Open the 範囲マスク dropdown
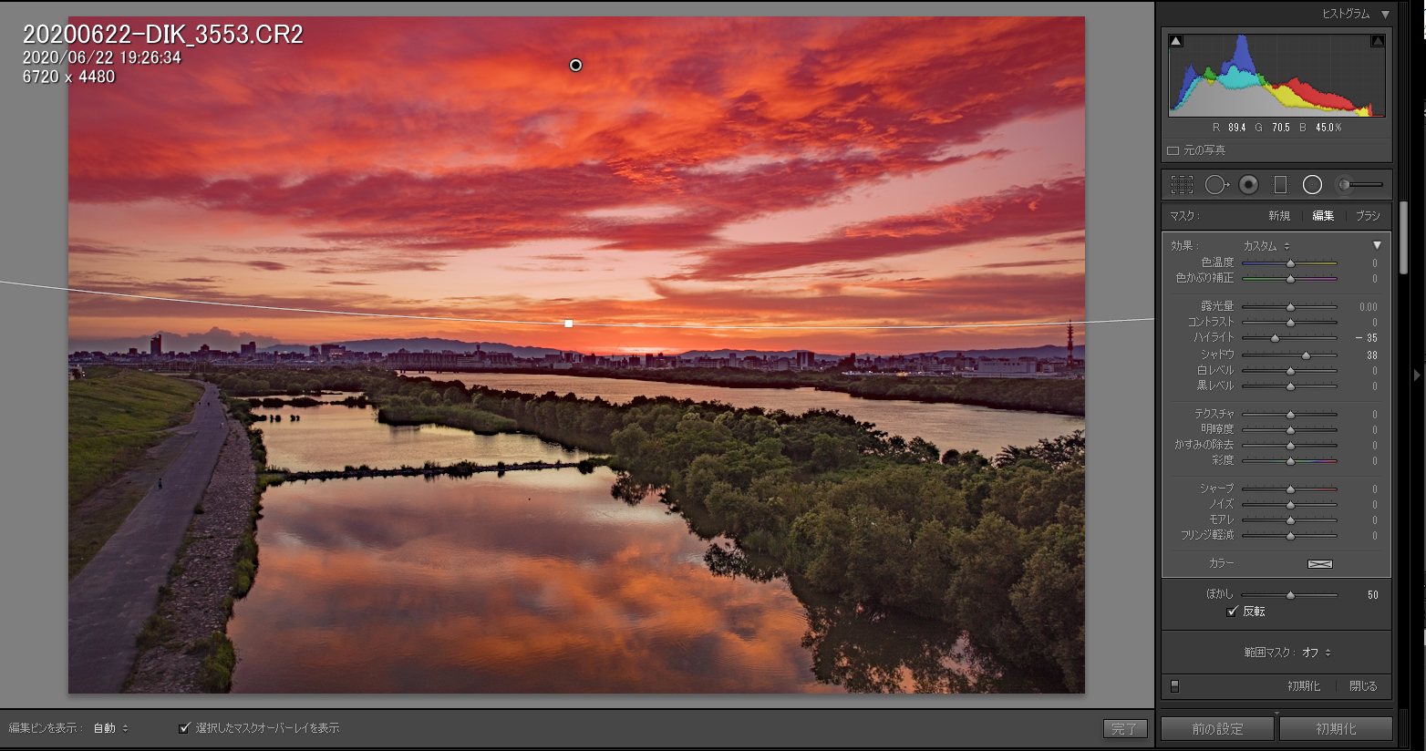The height and width of the screenshot is (751, 1426). pos(1316,653)
